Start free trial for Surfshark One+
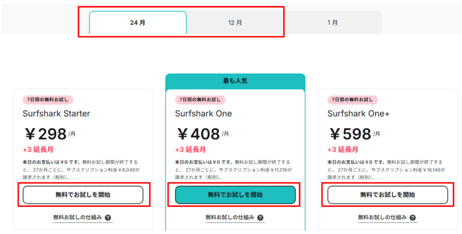 click(388, 195)
